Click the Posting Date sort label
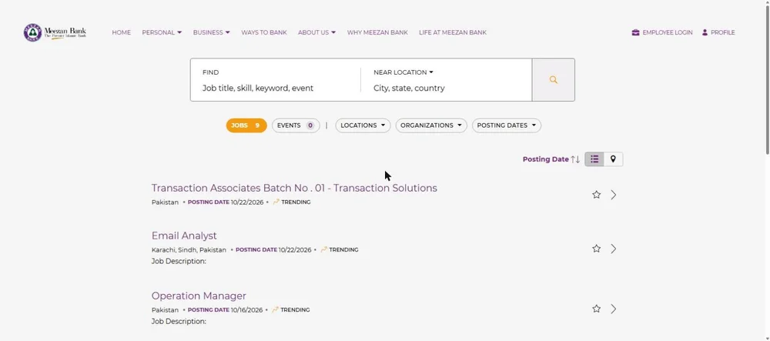The image size is (770, 341). [x=546, y=159]
